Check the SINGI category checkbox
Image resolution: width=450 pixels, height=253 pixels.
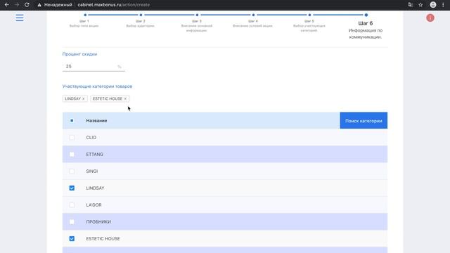click(72, 171)
